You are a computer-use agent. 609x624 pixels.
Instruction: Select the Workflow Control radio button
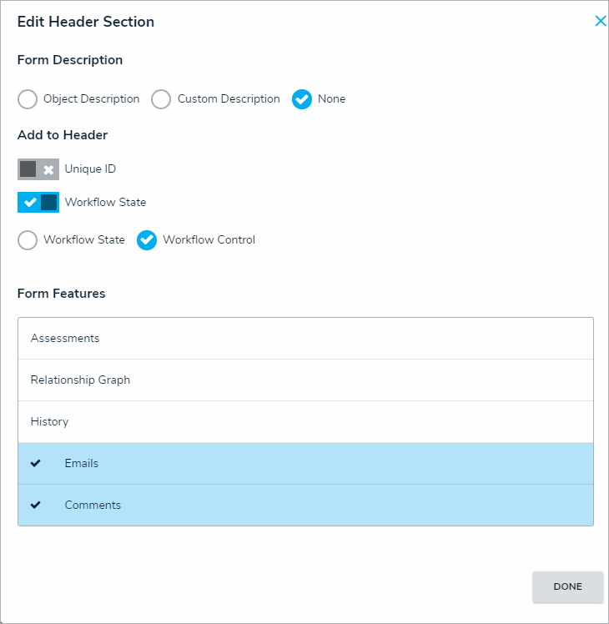pos(147,240)
